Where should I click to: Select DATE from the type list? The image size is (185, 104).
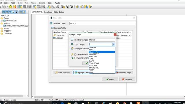[102, 61]
